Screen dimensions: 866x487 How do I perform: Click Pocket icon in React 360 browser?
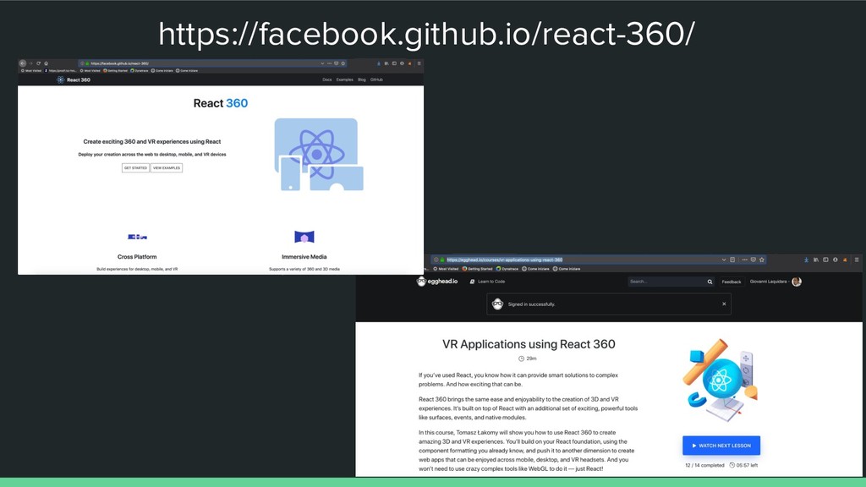(336, 63)
